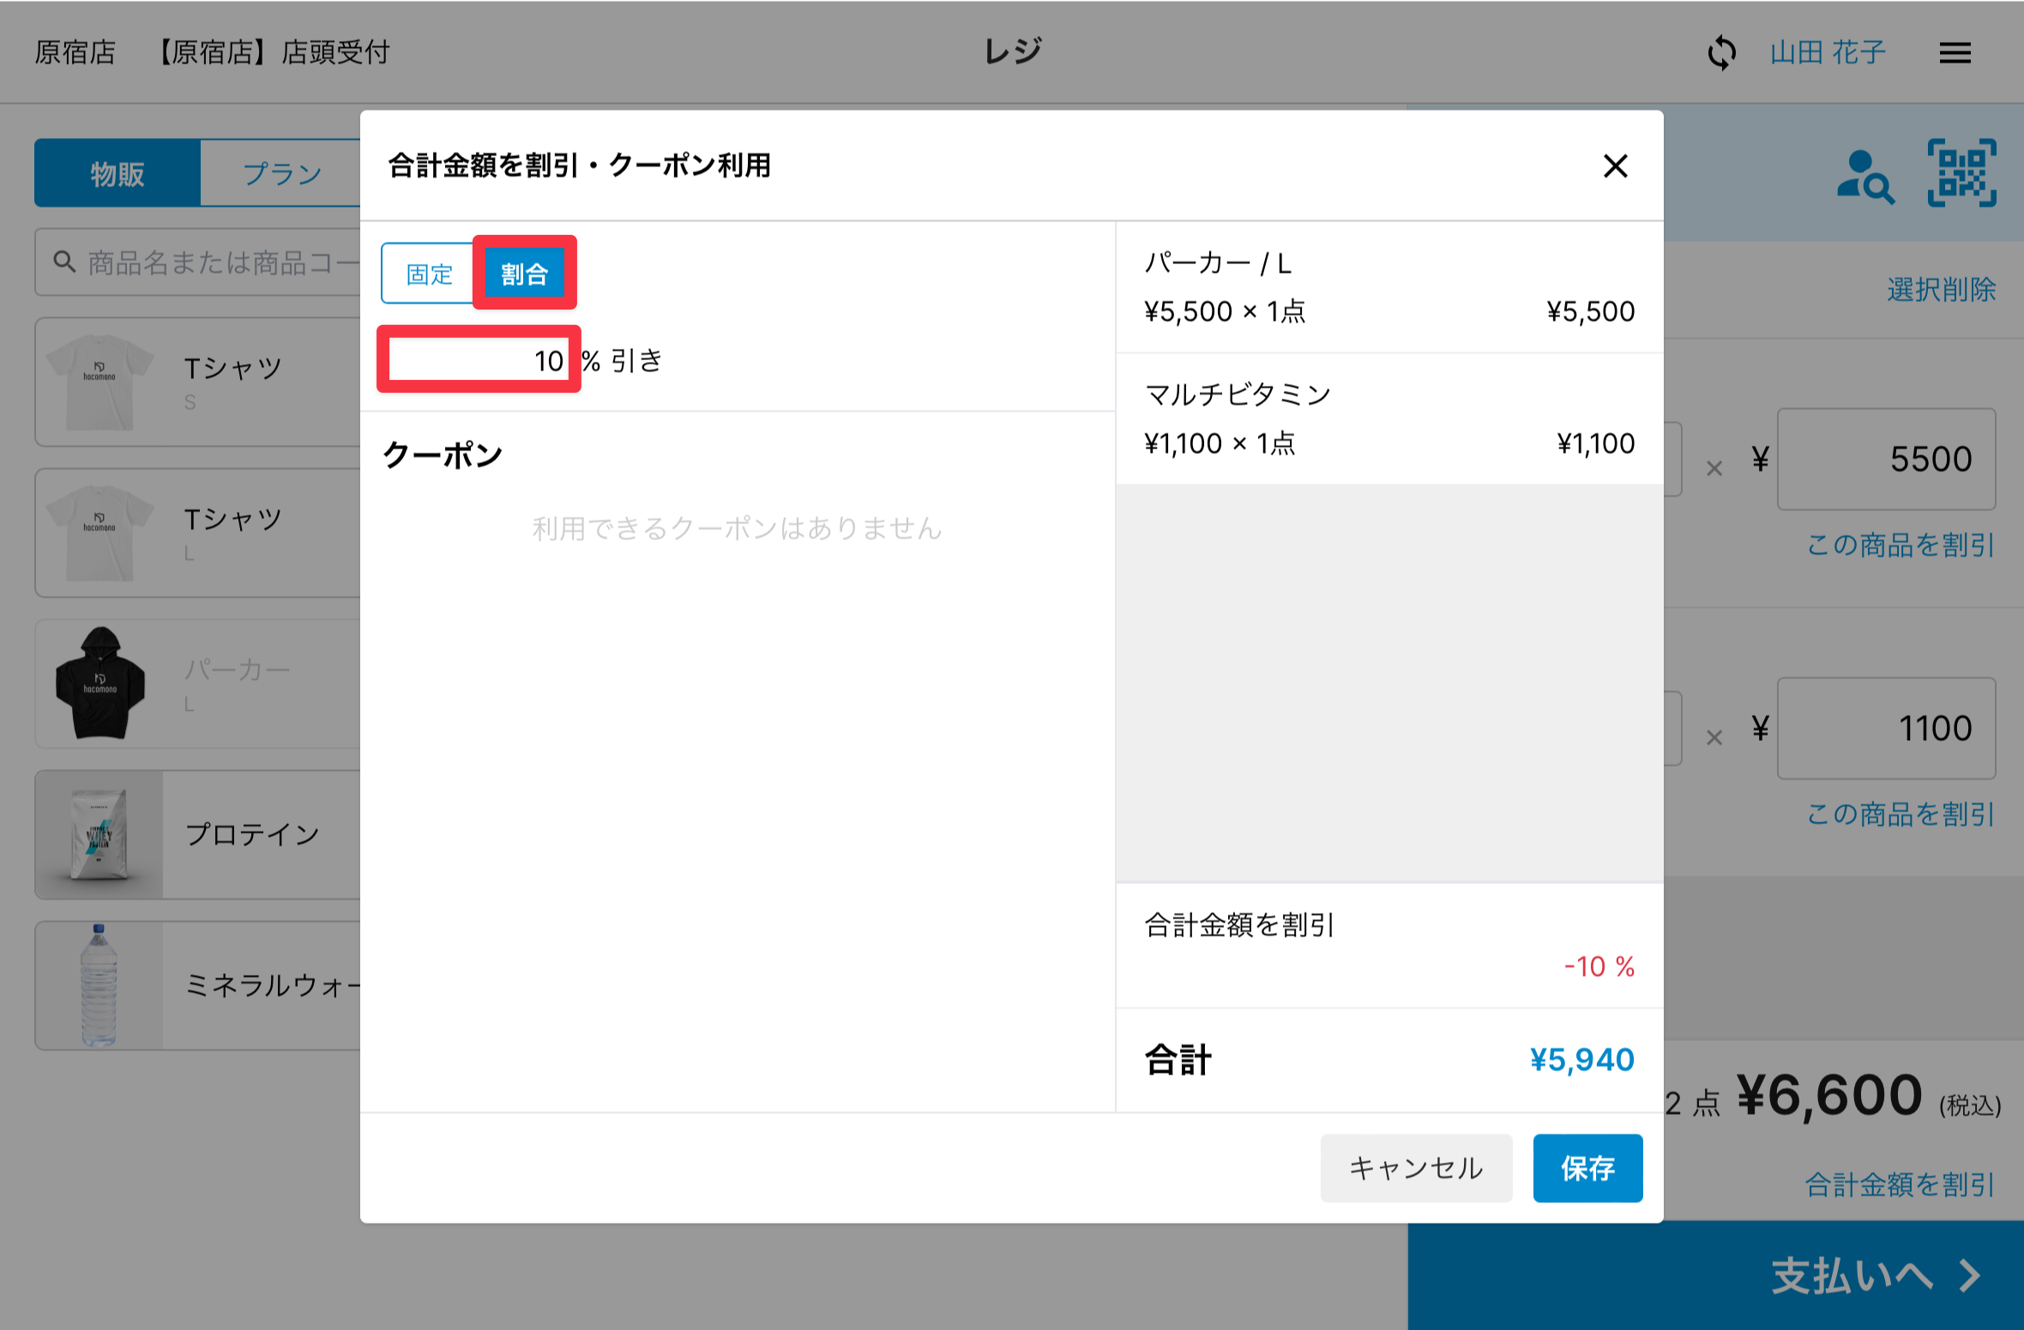Switch to the 物販 tab
This screenshot has width=2024, height=1330.
tap(117, 173)
